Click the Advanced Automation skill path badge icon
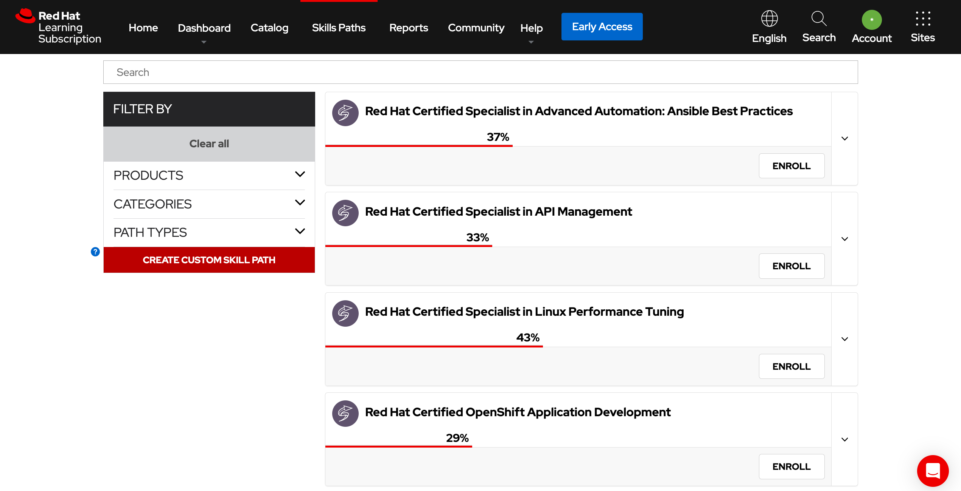Viewport: 961px width, 491px height. [345, 113]
